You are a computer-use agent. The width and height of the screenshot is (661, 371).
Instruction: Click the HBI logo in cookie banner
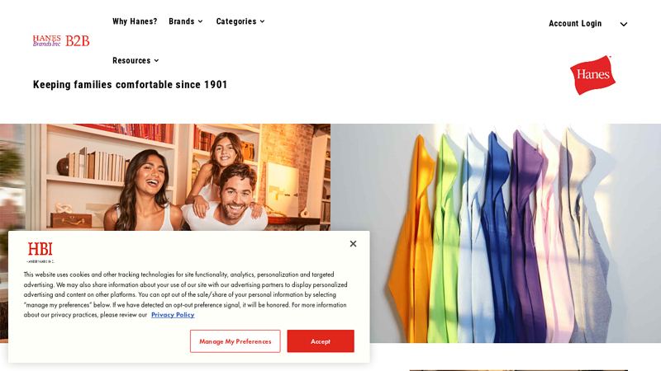40,252
